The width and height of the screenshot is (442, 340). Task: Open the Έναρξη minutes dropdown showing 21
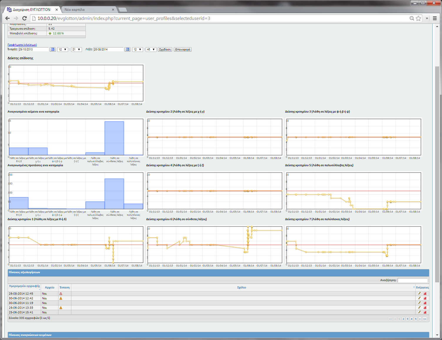(x=76, y=50)
